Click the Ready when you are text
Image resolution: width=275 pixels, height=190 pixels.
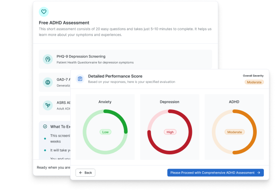click(53, 168)
